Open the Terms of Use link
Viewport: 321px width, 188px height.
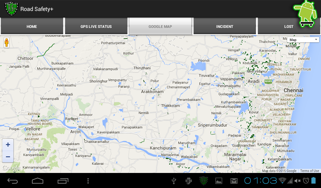309,171
